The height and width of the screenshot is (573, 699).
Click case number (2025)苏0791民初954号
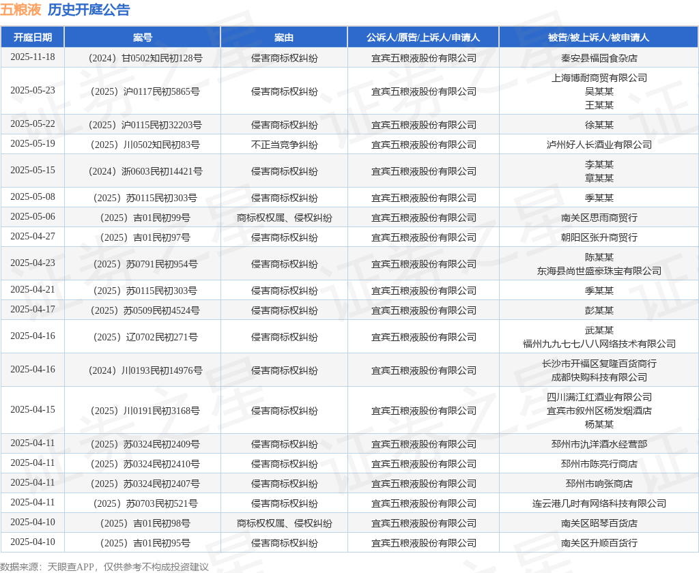[x=145, y=264]
